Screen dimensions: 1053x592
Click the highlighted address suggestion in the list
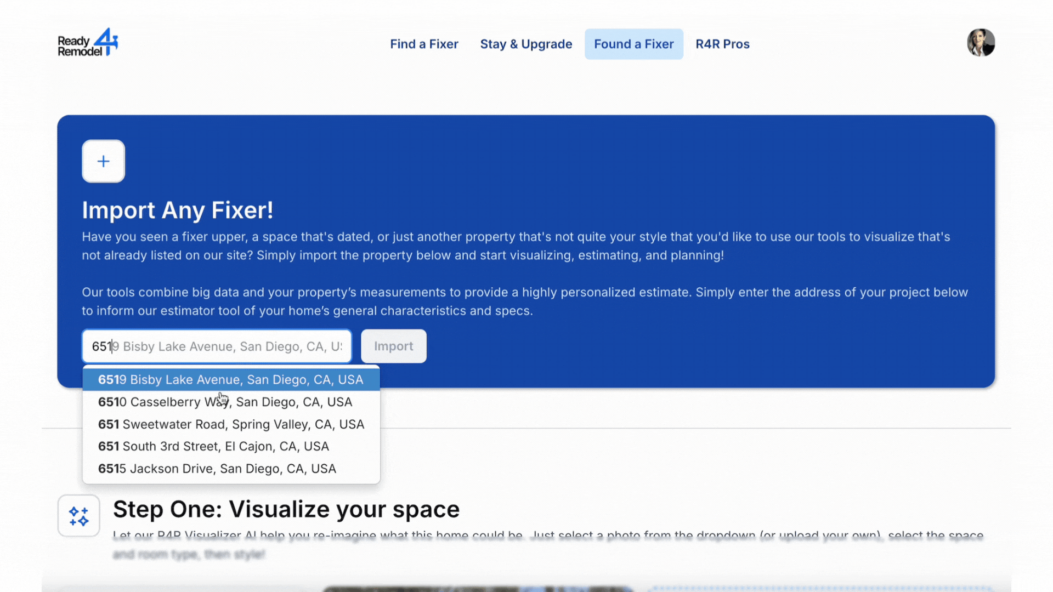pyautogui.click(x=230, y=379)
